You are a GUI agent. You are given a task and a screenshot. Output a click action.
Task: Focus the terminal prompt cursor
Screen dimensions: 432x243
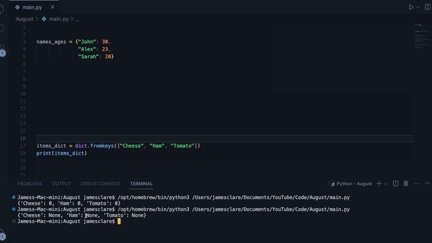click(x=119, y=221)
